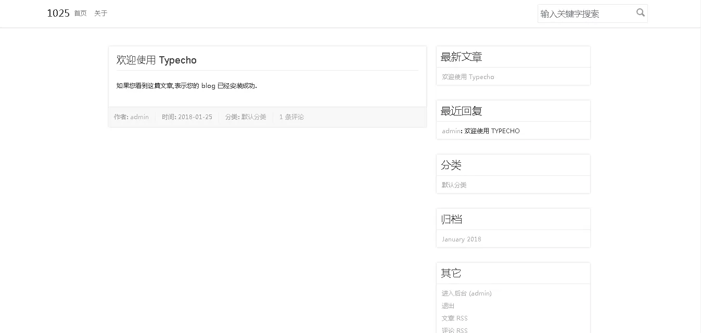Click admin under 最近回复
Screen dimensions: 701x333
[x=451, y=131]
